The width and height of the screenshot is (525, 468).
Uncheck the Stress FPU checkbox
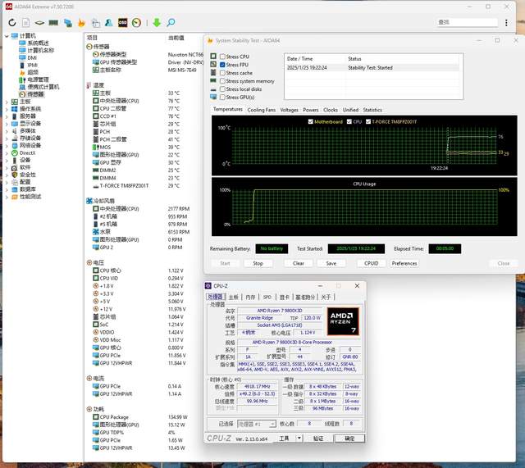click(x=222, y=65)
